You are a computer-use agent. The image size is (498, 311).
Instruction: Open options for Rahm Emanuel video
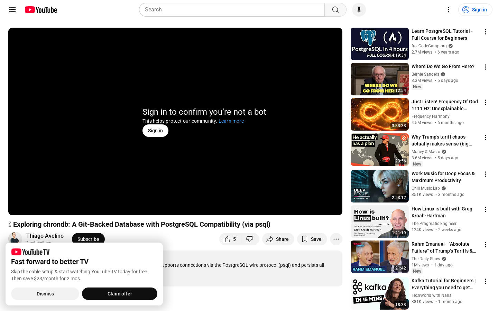[x=486, y=245]
